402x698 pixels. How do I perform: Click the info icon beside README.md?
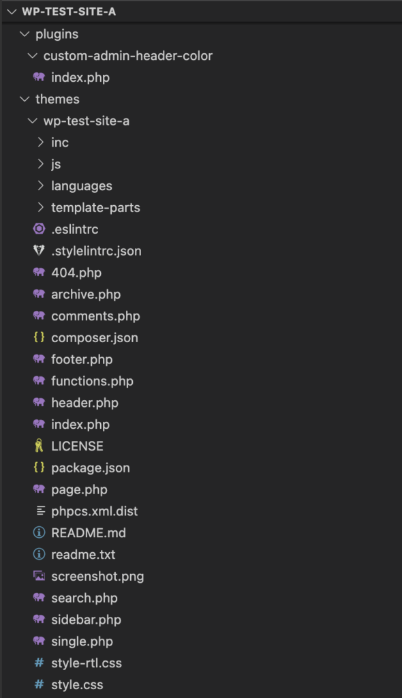[39, 532]
